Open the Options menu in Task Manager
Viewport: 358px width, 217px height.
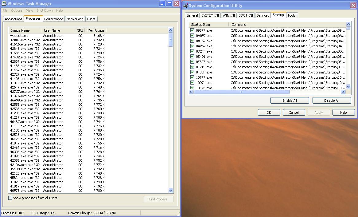point(17,10)
